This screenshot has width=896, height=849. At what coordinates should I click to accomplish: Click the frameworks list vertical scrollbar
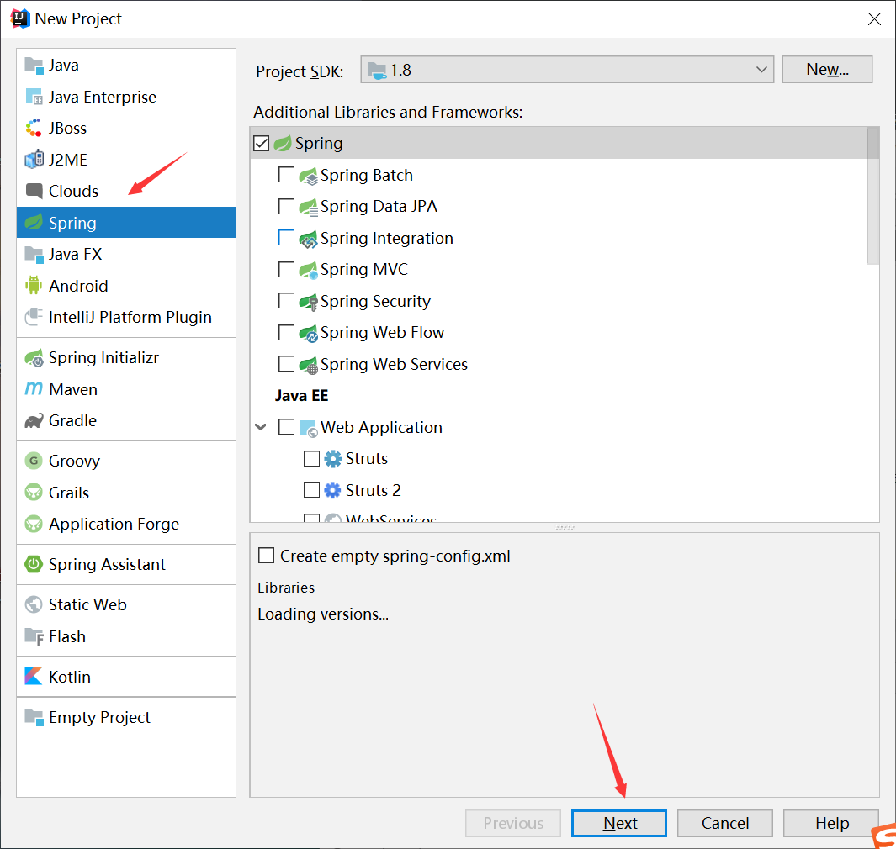tap(872, 196)
